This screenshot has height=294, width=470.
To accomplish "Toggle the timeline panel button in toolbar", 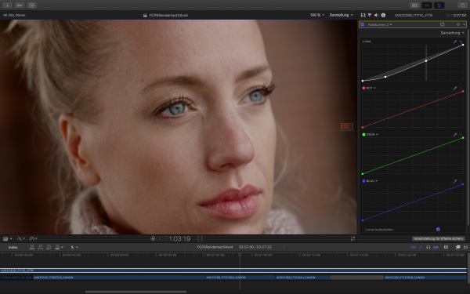I will click(x=427, y=5).
